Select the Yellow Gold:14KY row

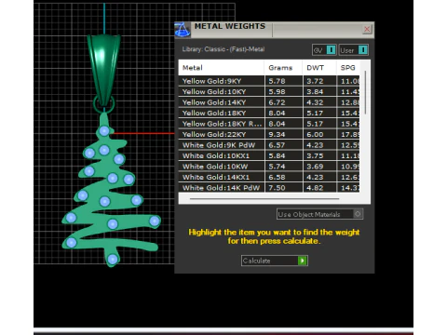pyautogui.click(x=269, y=102)
